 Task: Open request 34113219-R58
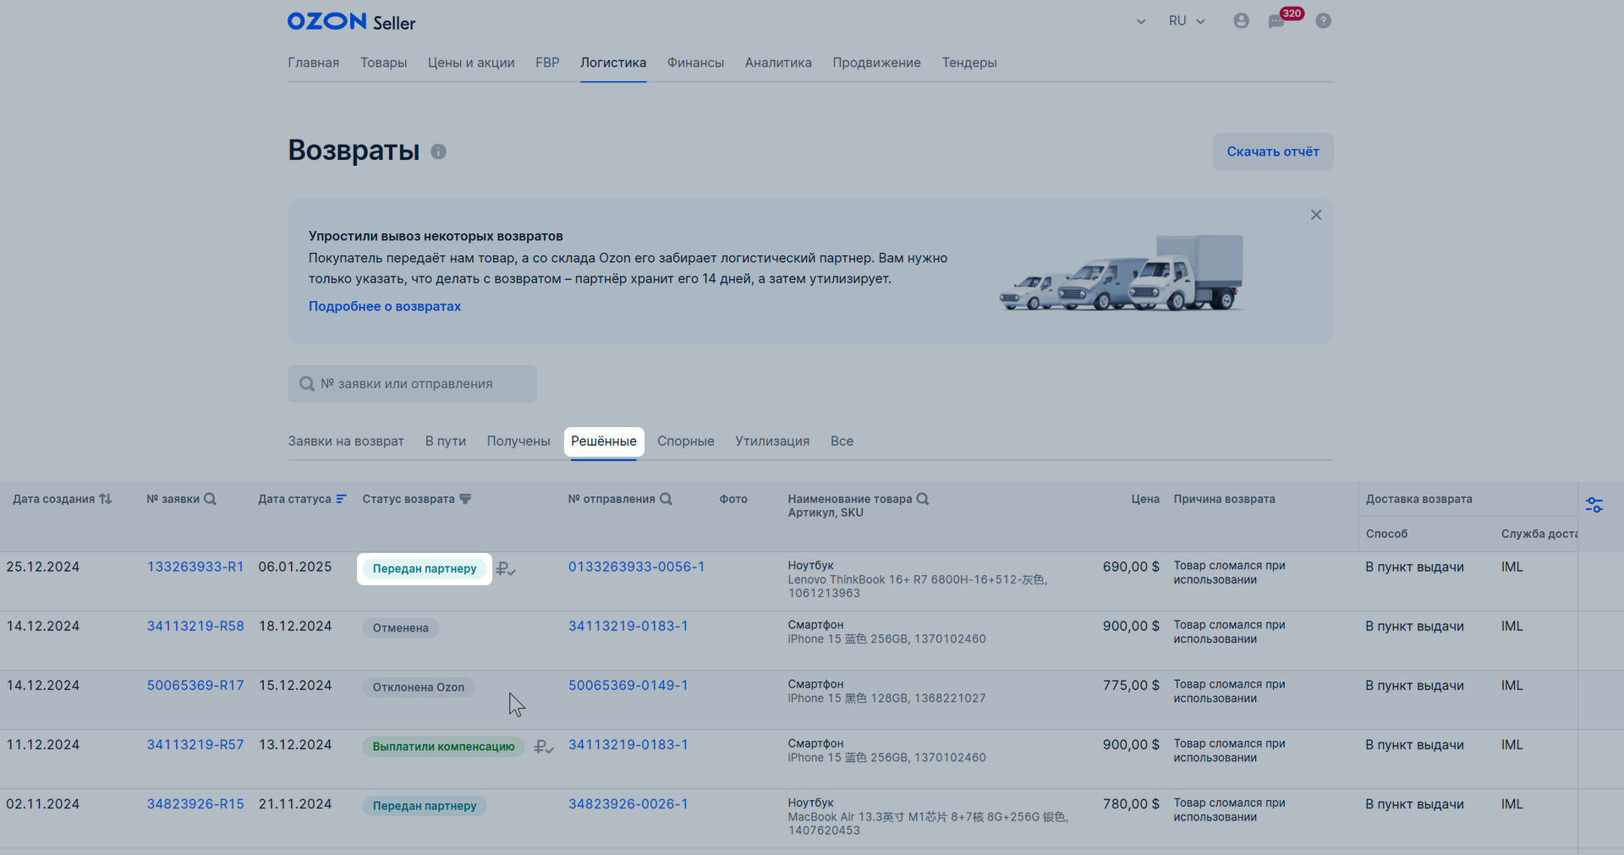(195, 626)
